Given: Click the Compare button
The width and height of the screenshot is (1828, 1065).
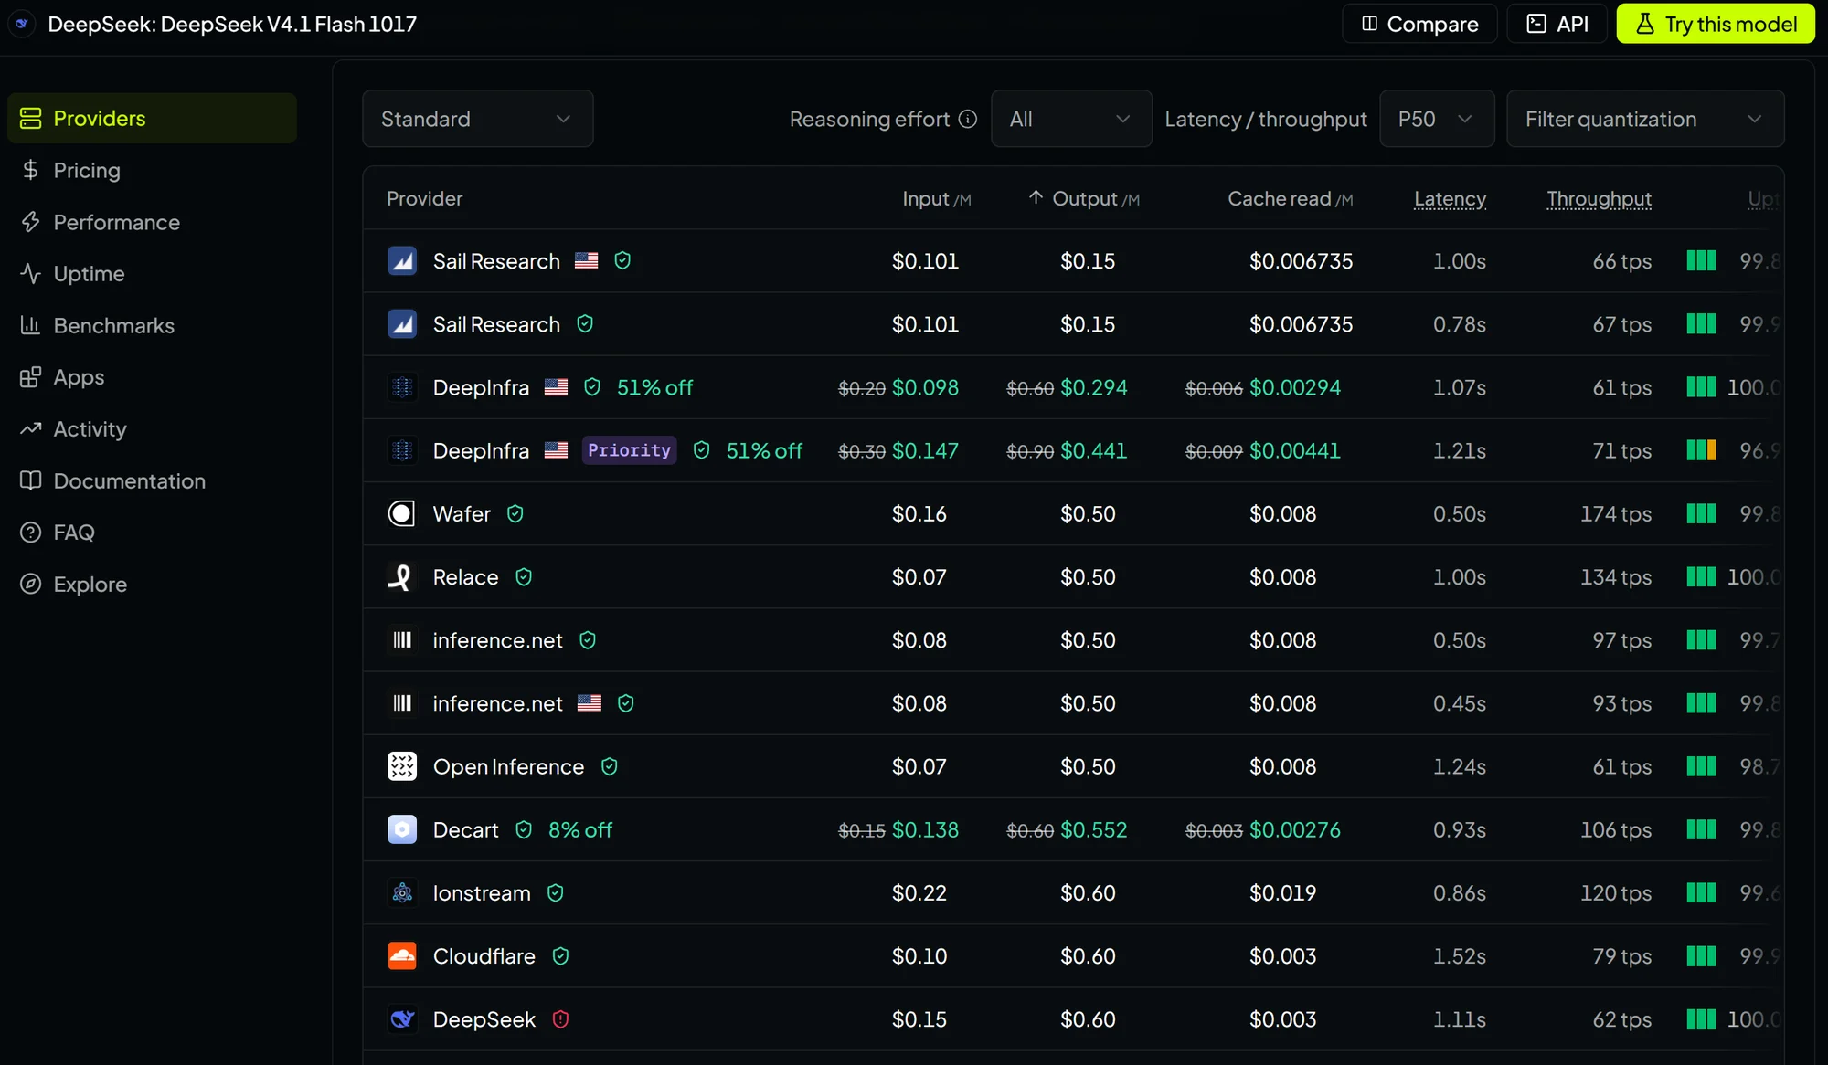Looking at the screenshot, I should pyautogui.click(x=1419, y=24).
